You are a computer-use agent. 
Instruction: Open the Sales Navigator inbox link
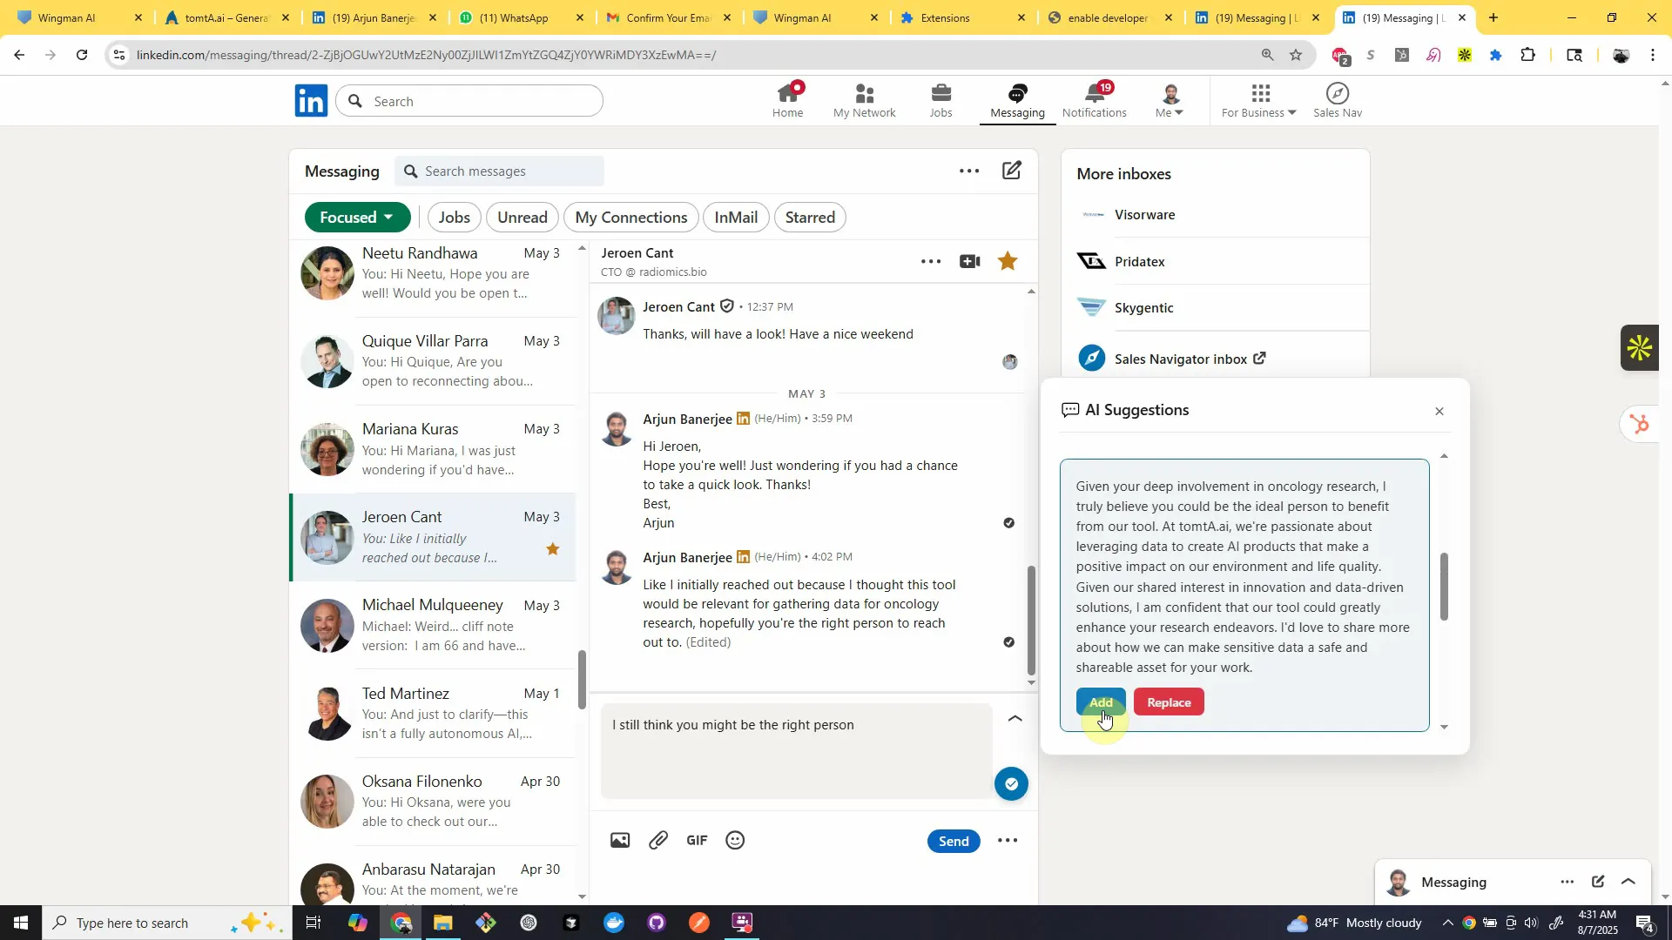1190,359
